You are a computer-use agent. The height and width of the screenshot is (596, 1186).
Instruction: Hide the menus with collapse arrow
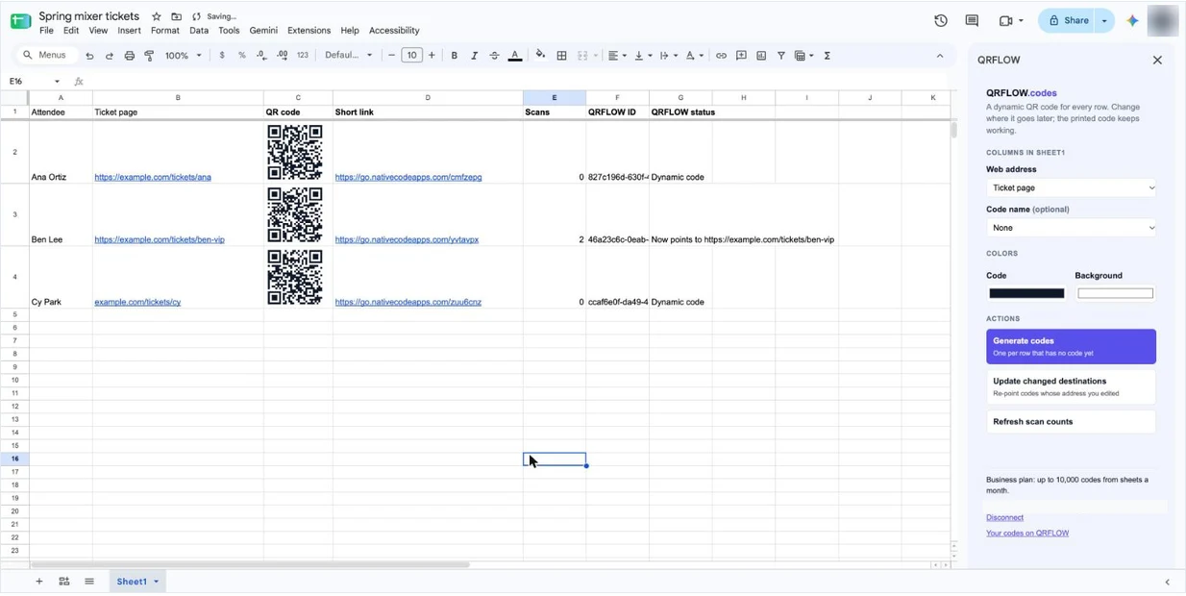[940, 56]
